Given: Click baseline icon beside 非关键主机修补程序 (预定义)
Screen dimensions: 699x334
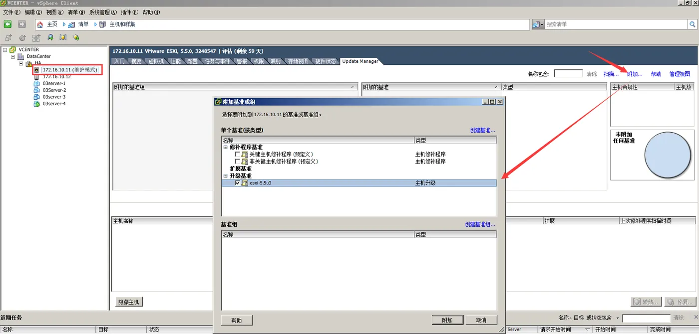Looking at the screenshot, I should (245, 162).
